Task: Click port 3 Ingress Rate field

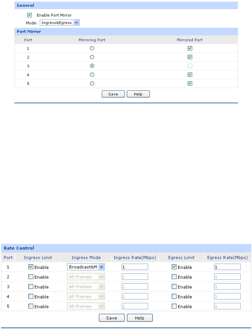Action: tap(135, 287)
